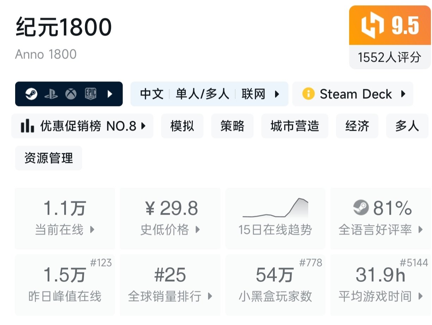Viewport: 432px width, 325px height.
Task: Expand the platforms list arrow
Action: click(x=110, y=94)
